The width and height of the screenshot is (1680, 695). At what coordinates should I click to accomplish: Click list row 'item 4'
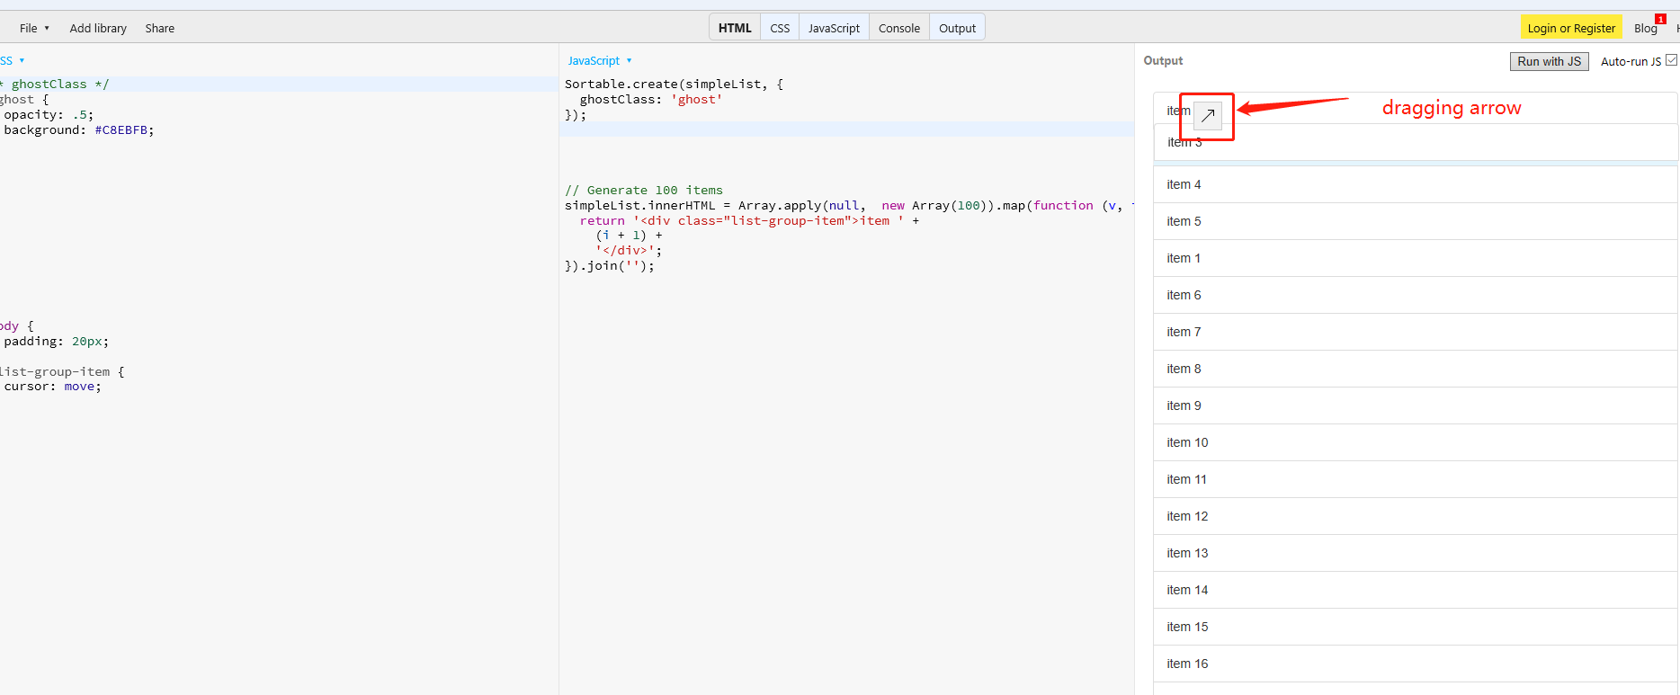[x=1416, y=184]
